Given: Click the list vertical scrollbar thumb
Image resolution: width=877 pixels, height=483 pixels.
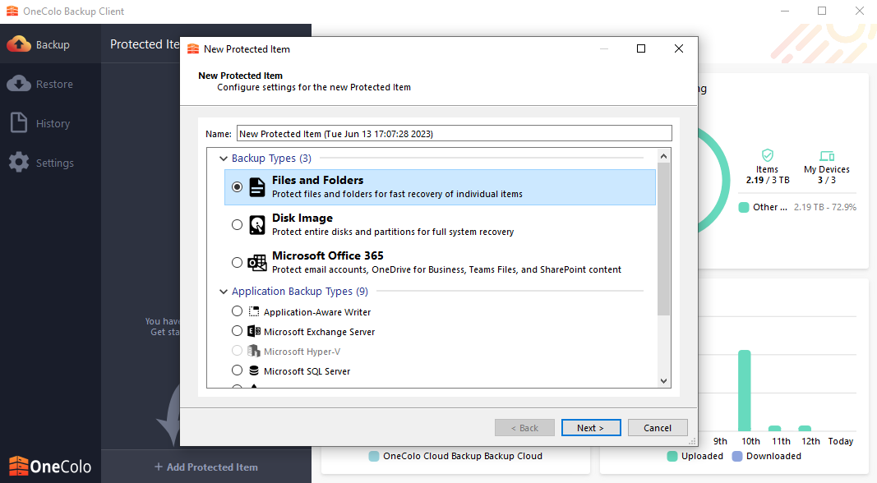Looking at the screenshot, I should coord(663,239).
